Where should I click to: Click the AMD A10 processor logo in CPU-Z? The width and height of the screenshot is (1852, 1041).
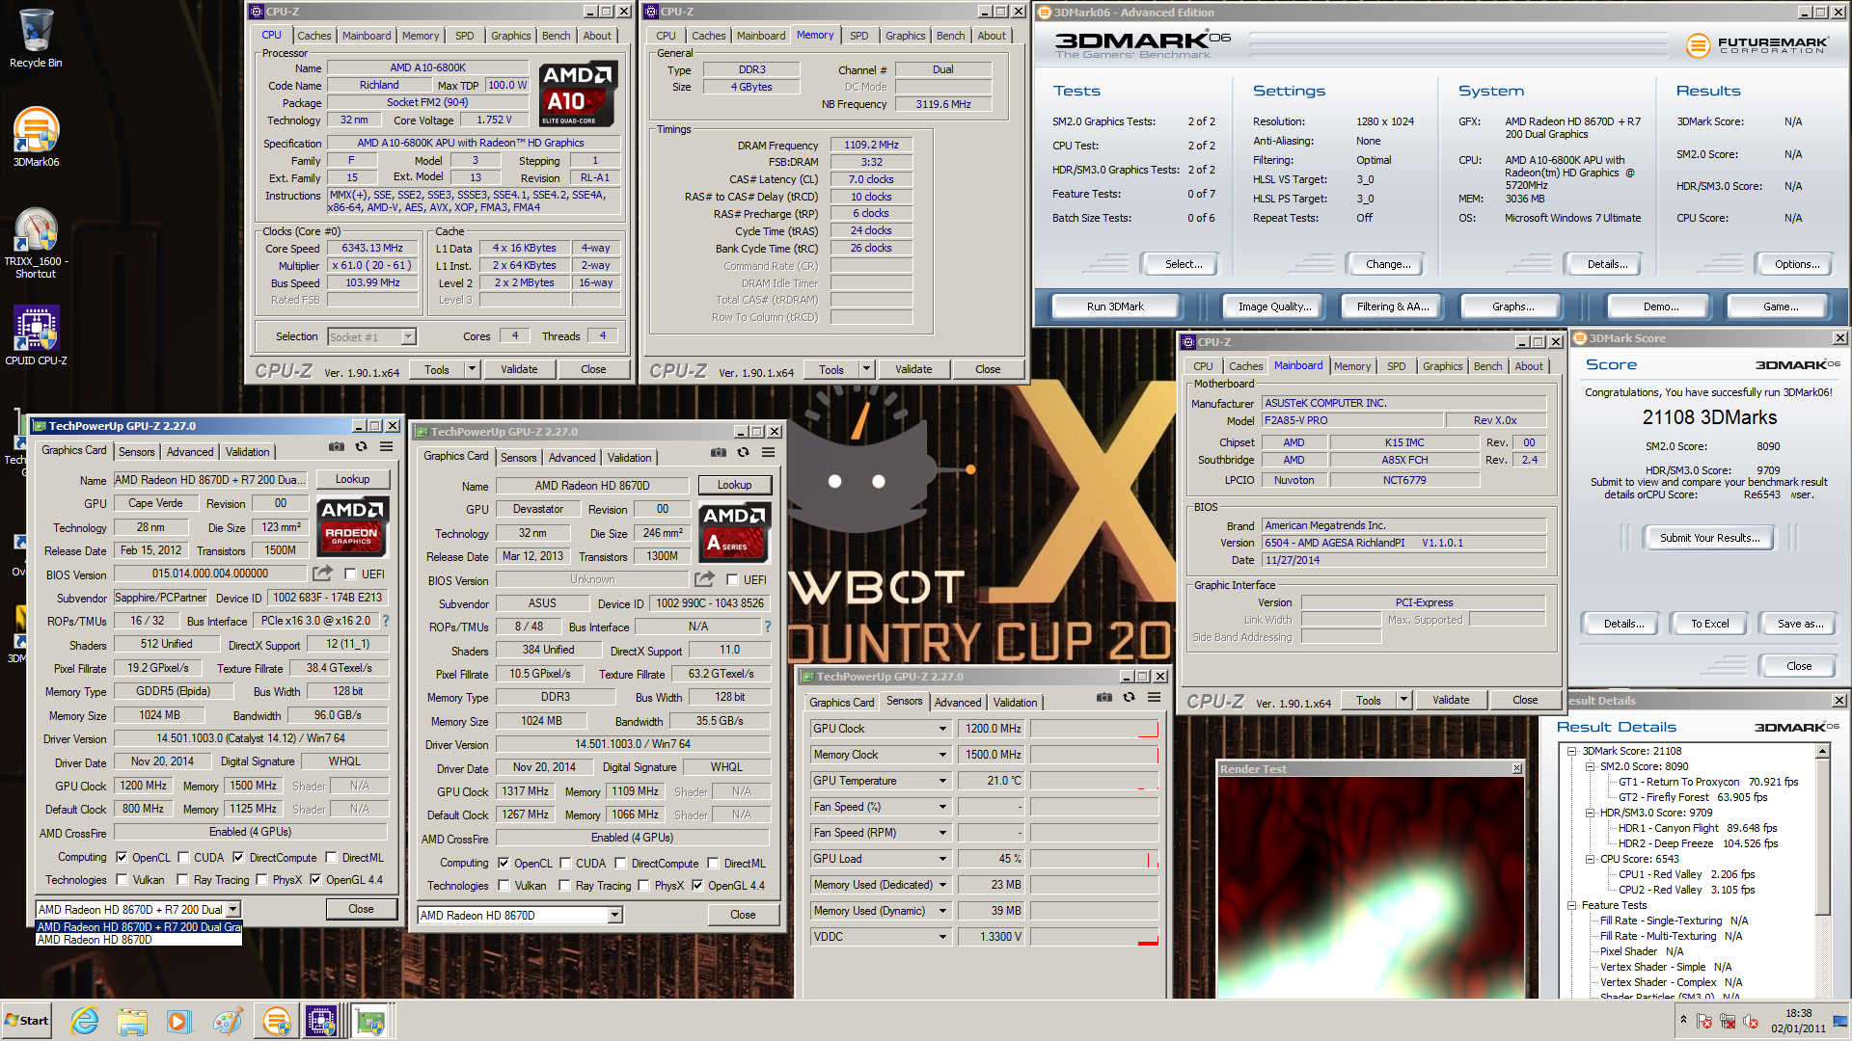point(578,93)
